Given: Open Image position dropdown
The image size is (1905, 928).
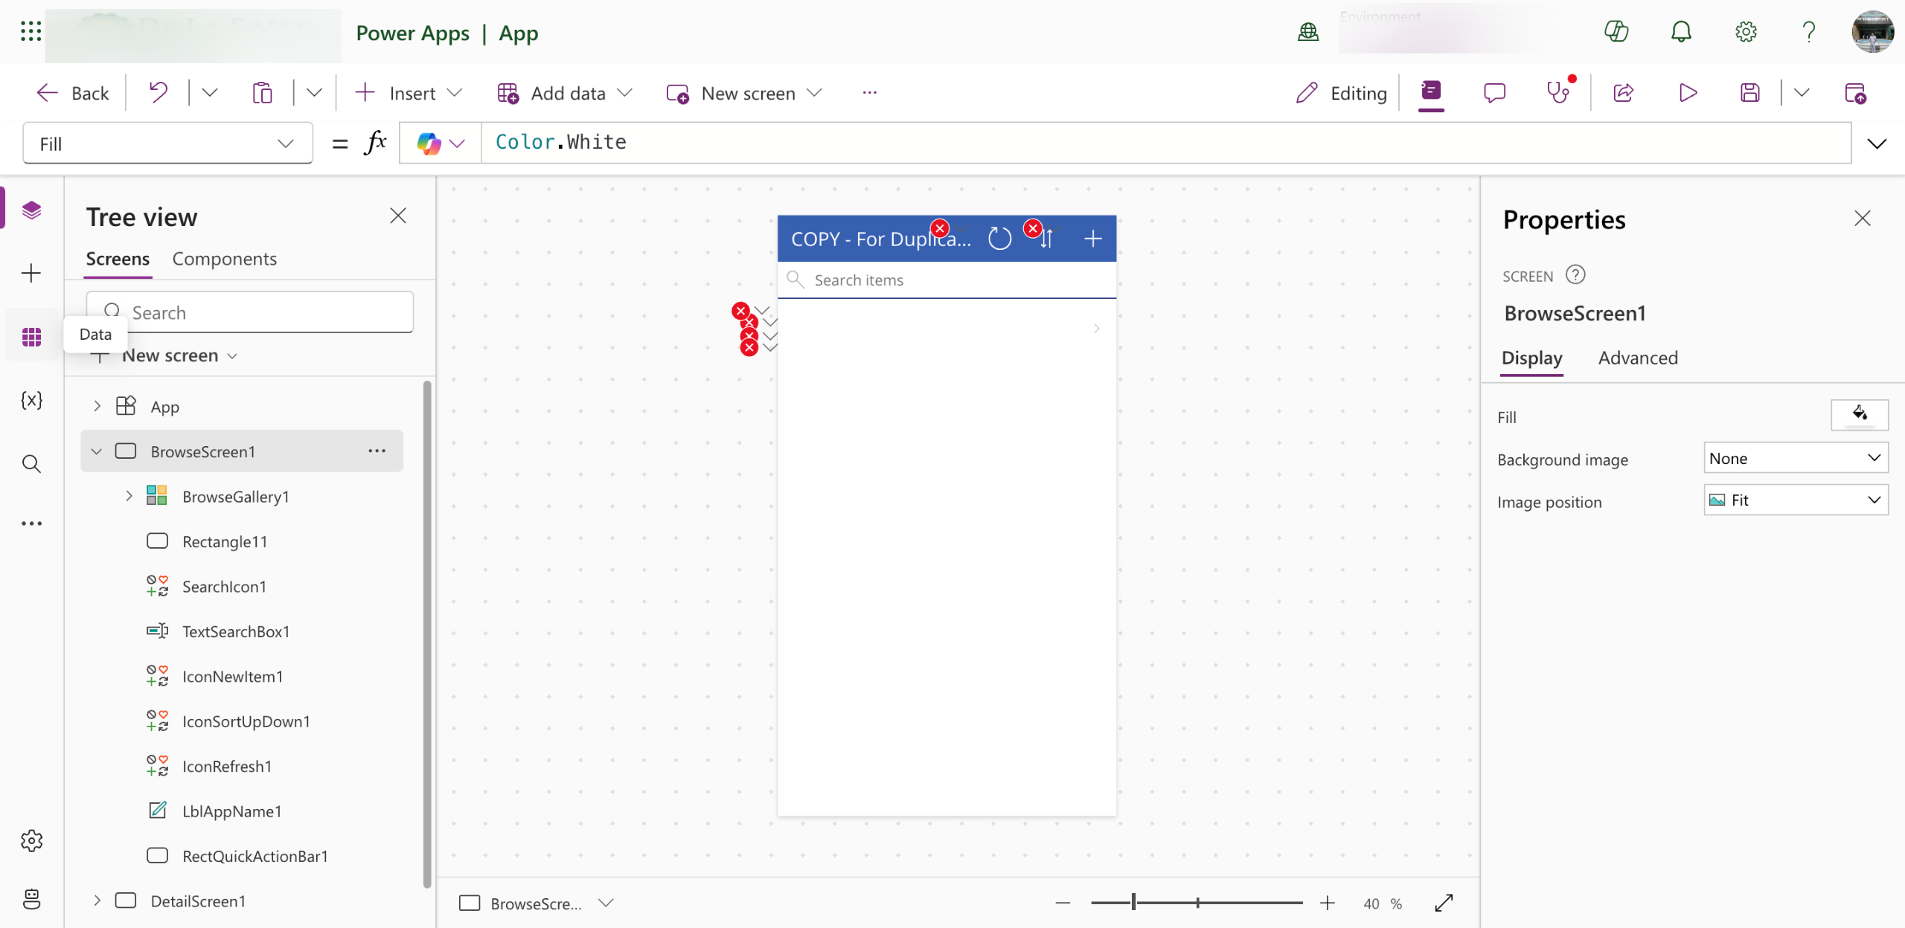Looking at the screenshot, I should (1796, 500).
